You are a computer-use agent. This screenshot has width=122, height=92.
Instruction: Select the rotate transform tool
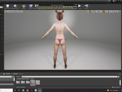click(x=90, y=11)
